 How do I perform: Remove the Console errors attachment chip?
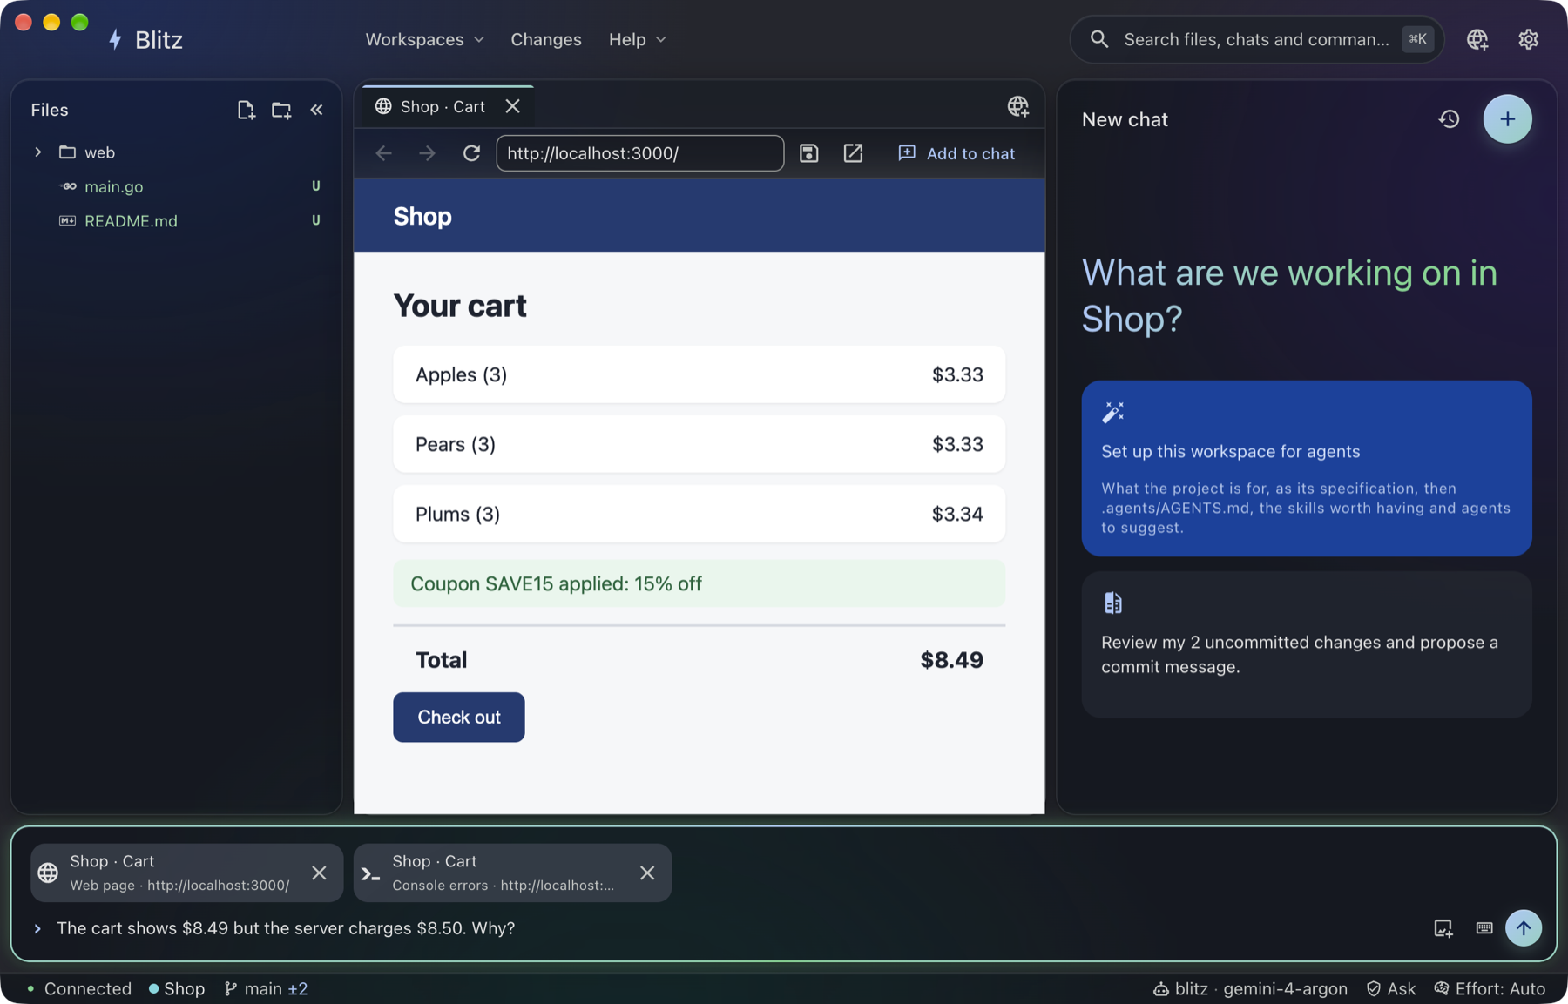[647, 873]
